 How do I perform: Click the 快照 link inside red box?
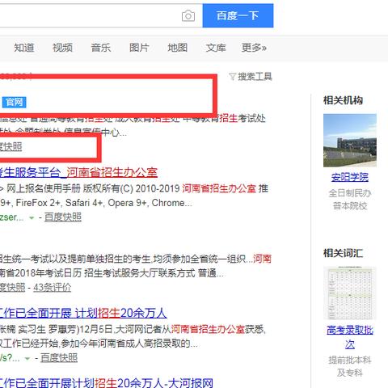coord(11,147)
